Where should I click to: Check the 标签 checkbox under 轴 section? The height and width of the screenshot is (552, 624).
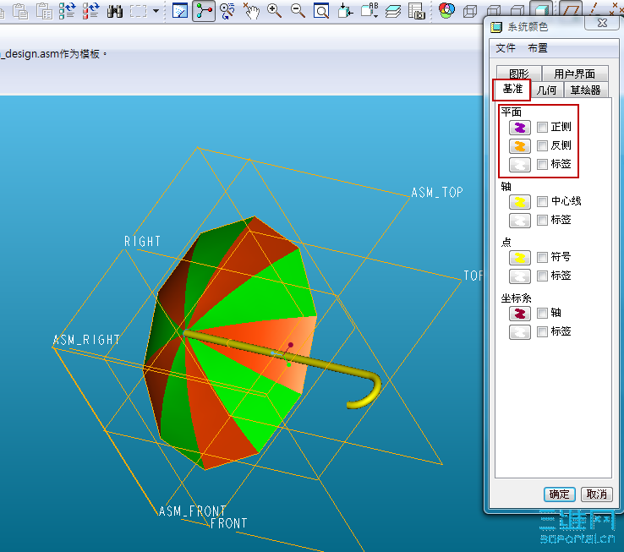tap(542, 220)
